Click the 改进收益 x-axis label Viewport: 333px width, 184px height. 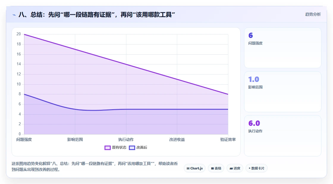point(177,139)
